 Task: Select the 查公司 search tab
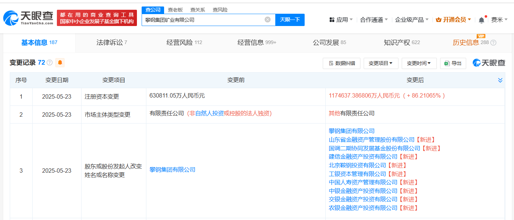[x=153, y=10]
